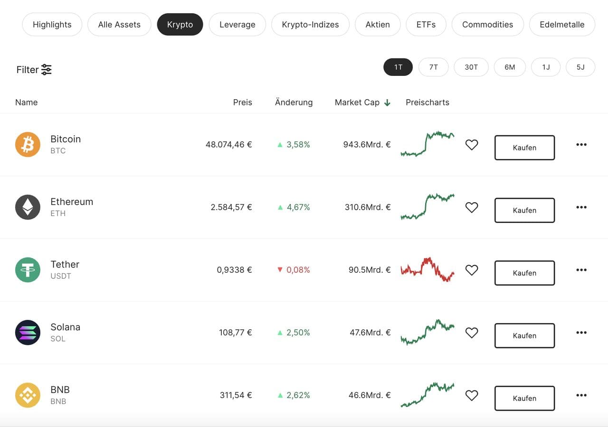Toggle the heart for BNB
This screenshot has width=608, height=427.
471,395
